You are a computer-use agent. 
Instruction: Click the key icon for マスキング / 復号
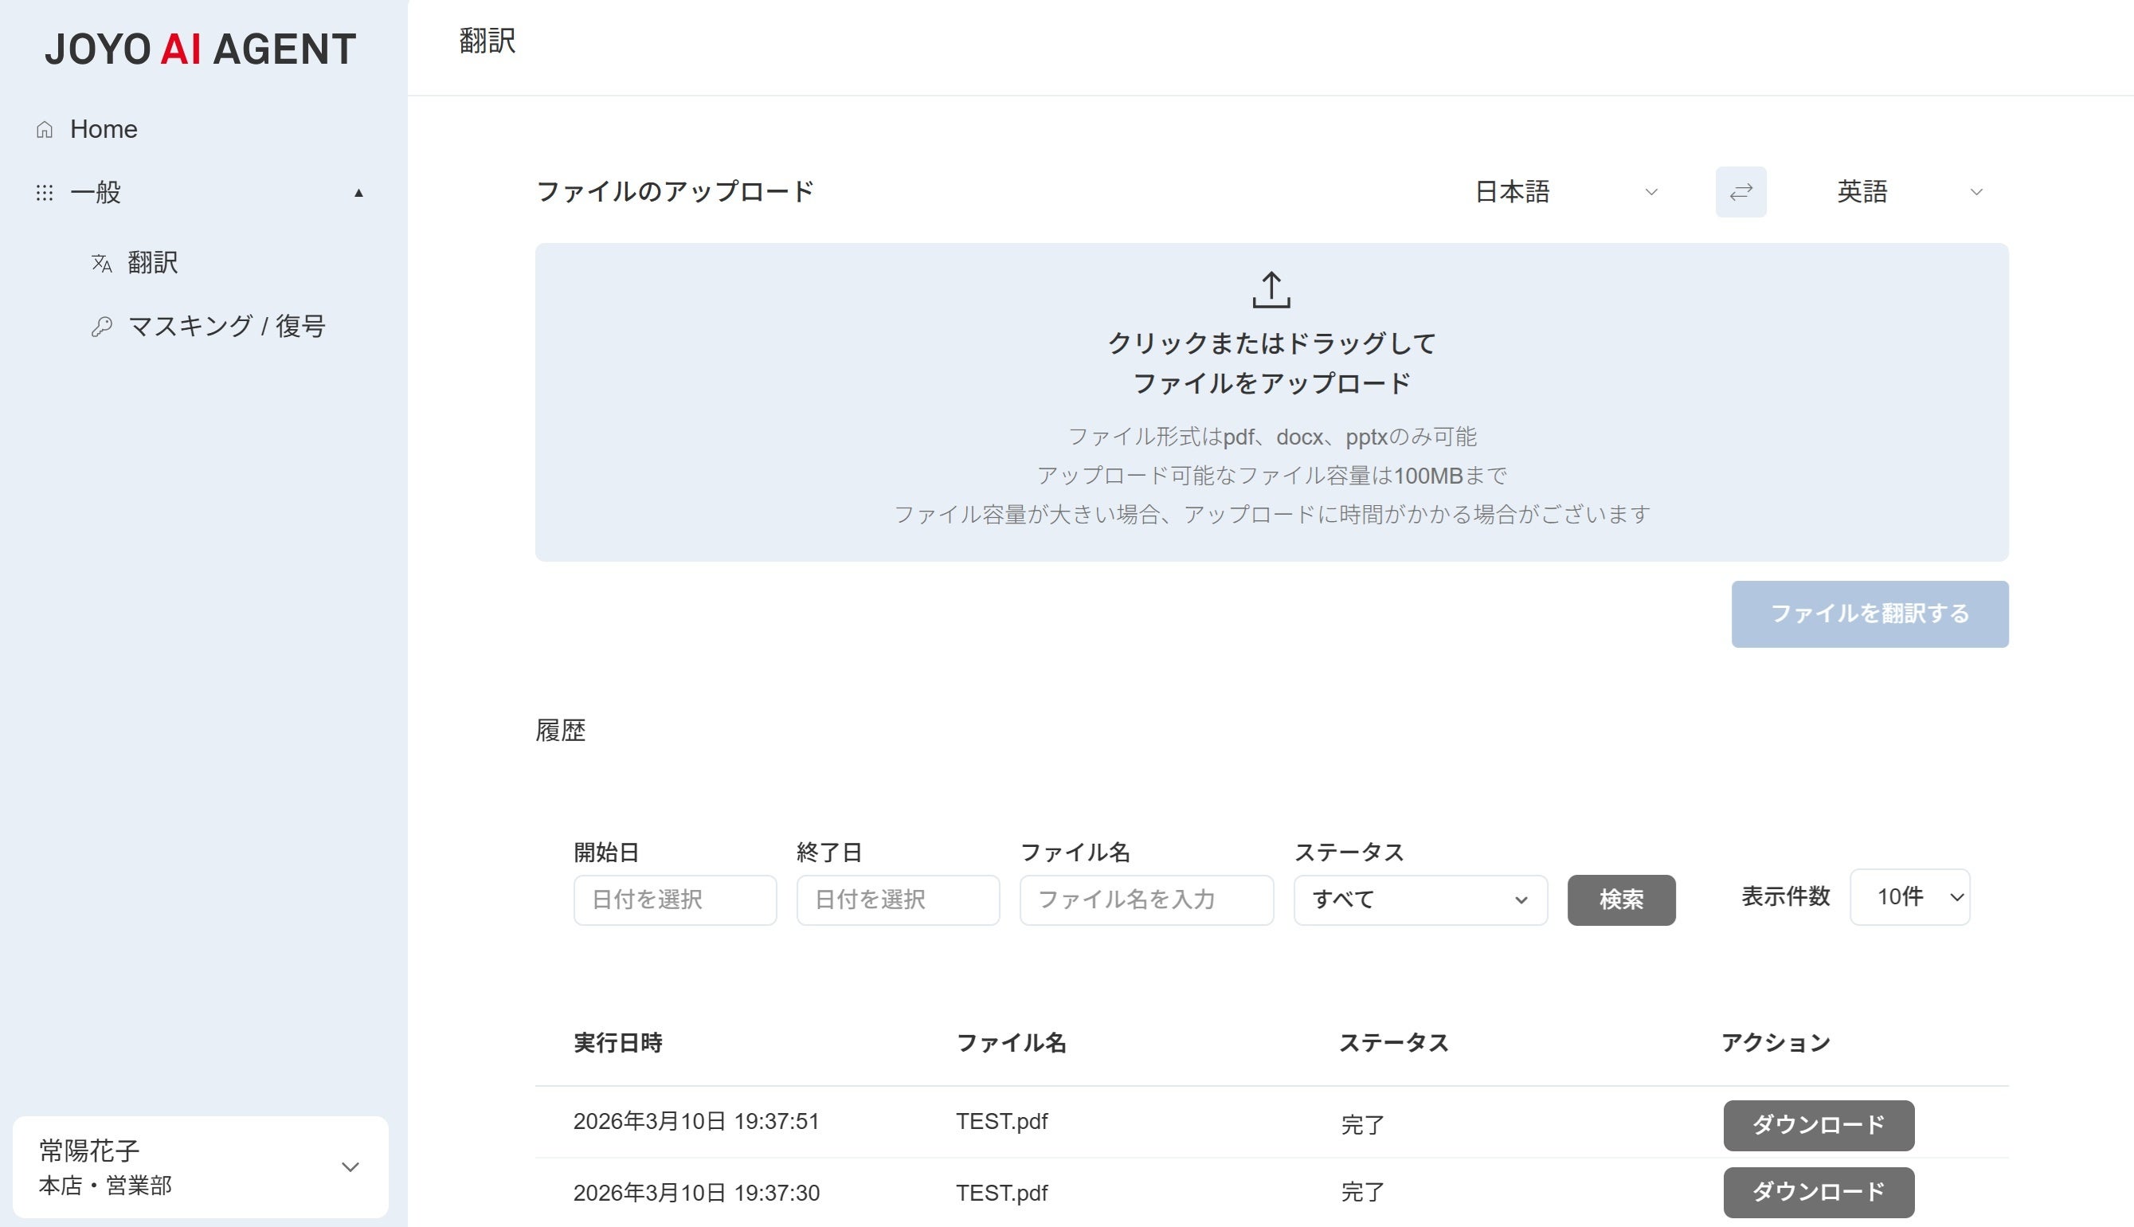[x=102, y=326]
